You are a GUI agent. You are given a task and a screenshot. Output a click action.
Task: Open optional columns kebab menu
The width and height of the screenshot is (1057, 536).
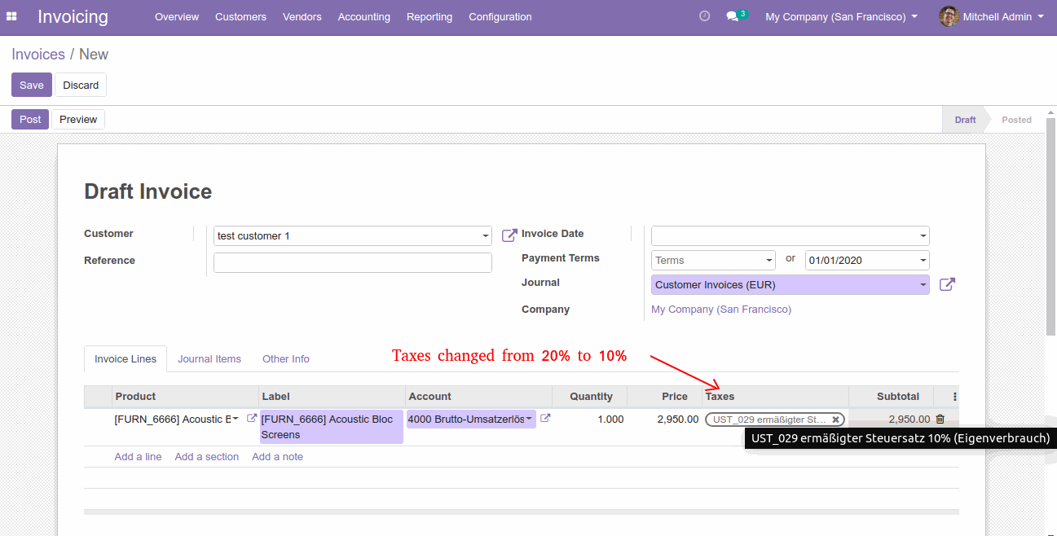pyautogui.click(x=954, y=397)
